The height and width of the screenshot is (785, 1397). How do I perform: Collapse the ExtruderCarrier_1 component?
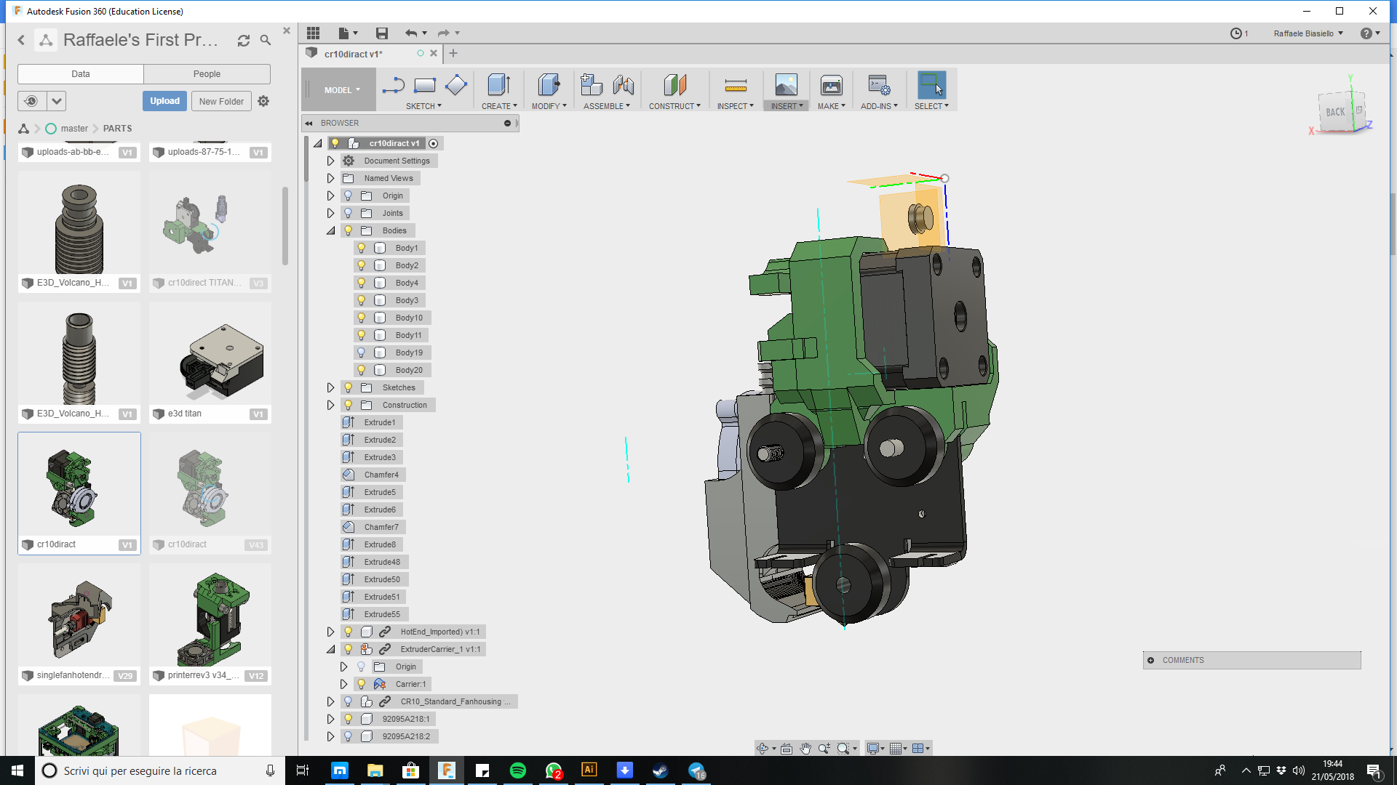[x=330, y=649]
